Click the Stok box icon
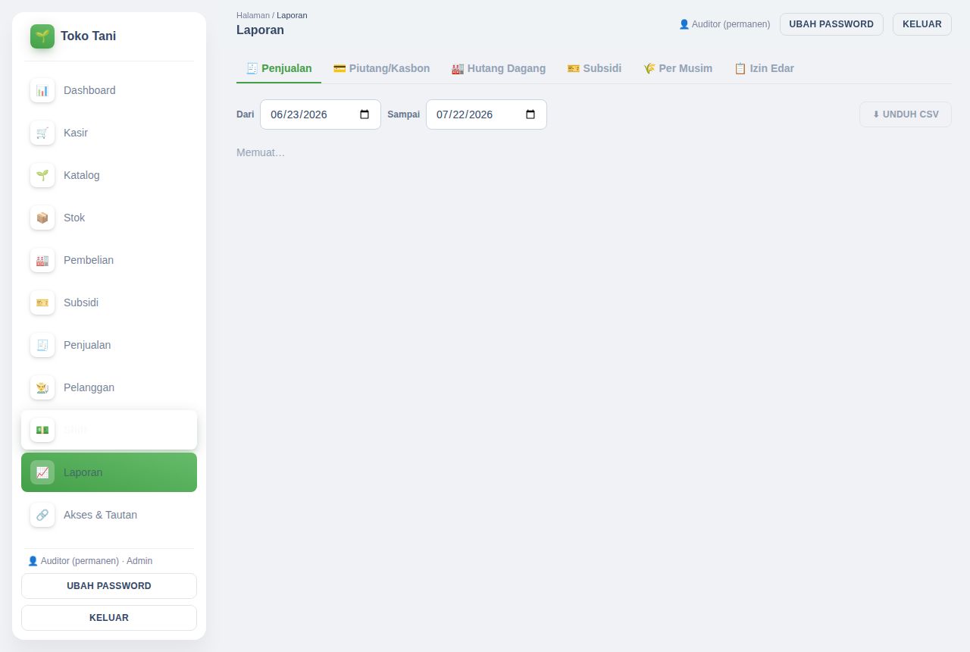Image resolution: width=970 pixels, height=652 pixels. (42, 218)
